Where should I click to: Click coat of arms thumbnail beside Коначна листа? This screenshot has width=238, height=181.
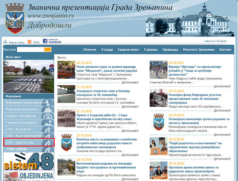coord(66,143)
